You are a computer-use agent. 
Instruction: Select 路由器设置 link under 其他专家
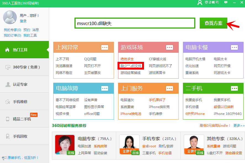[234, 153]
